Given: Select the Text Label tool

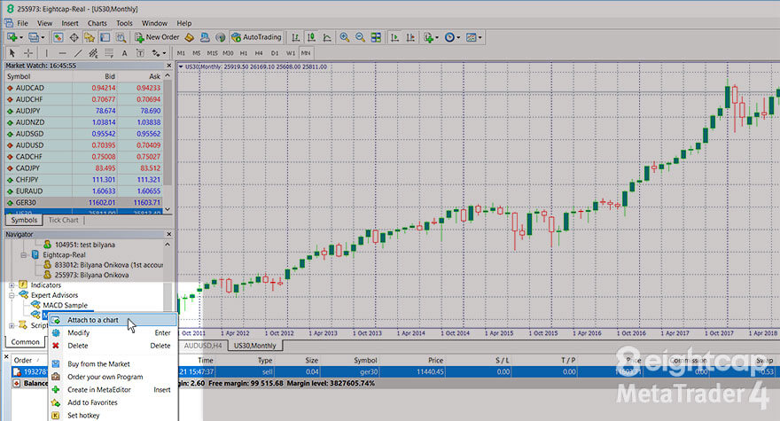Looking at the screenshot, I should click(140, 53).
